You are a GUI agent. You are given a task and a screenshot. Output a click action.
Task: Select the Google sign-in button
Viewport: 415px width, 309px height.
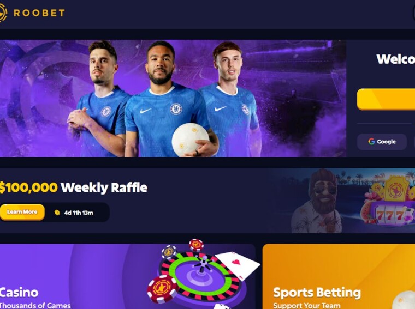tap(382, 142)
